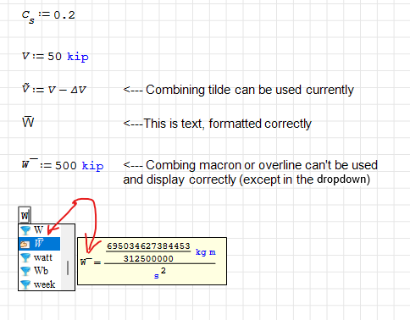Click the funnel icon beside W
Screen dimensions: 410x320
pyautogui.click(x=25, y=230)
